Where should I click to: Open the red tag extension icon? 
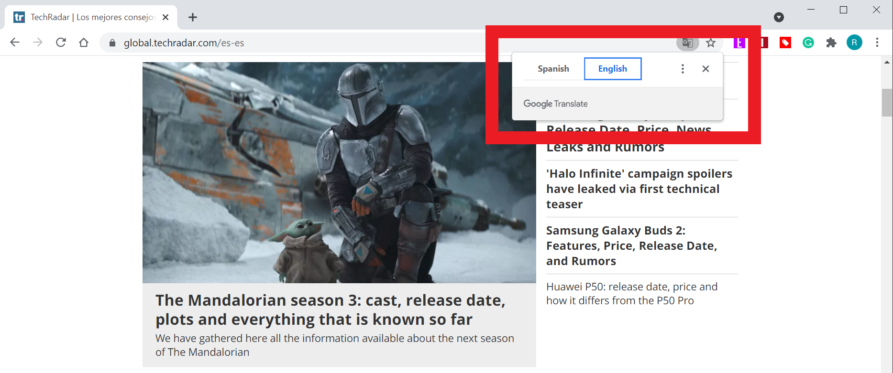[x=785, y=43]
